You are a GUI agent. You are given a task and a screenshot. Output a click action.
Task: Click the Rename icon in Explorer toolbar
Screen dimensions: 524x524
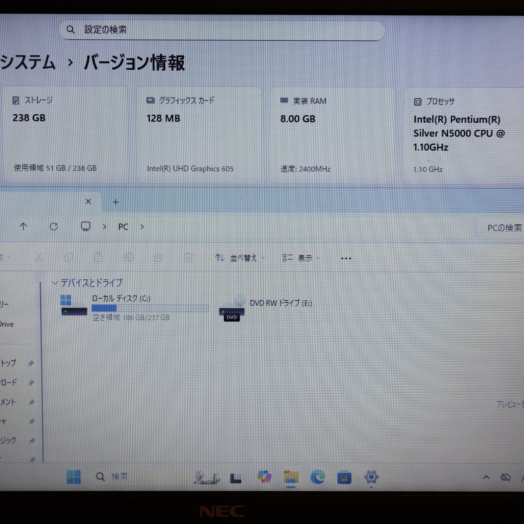coord(128,258)
